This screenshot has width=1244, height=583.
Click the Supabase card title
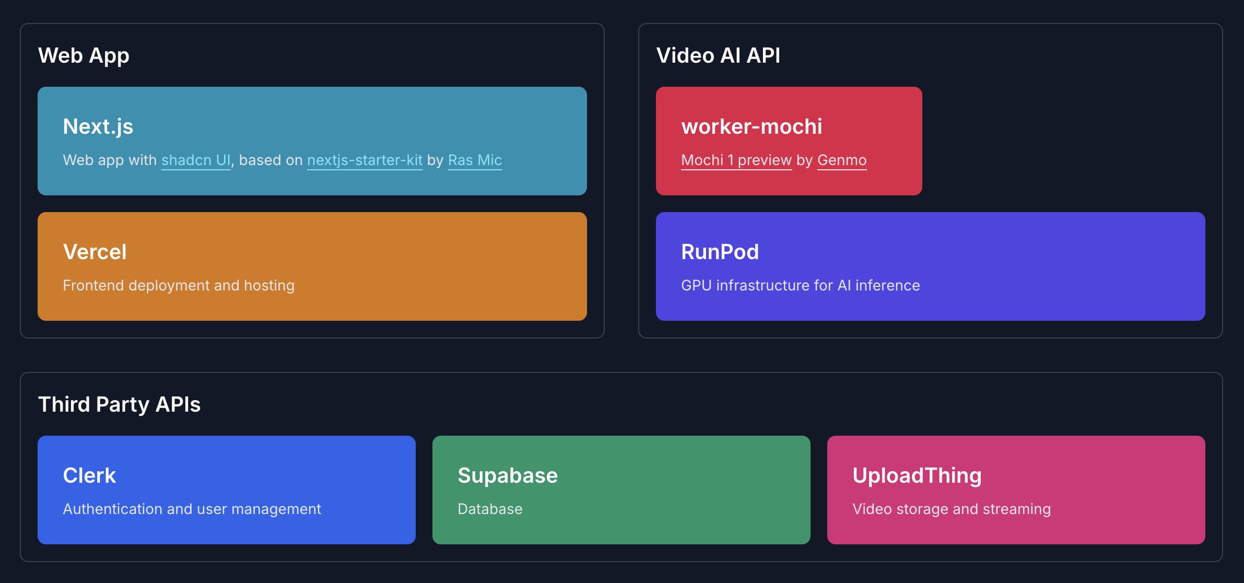[x=508, y=475]
